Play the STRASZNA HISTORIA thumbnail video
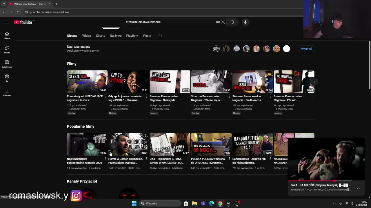 [170, 144]
